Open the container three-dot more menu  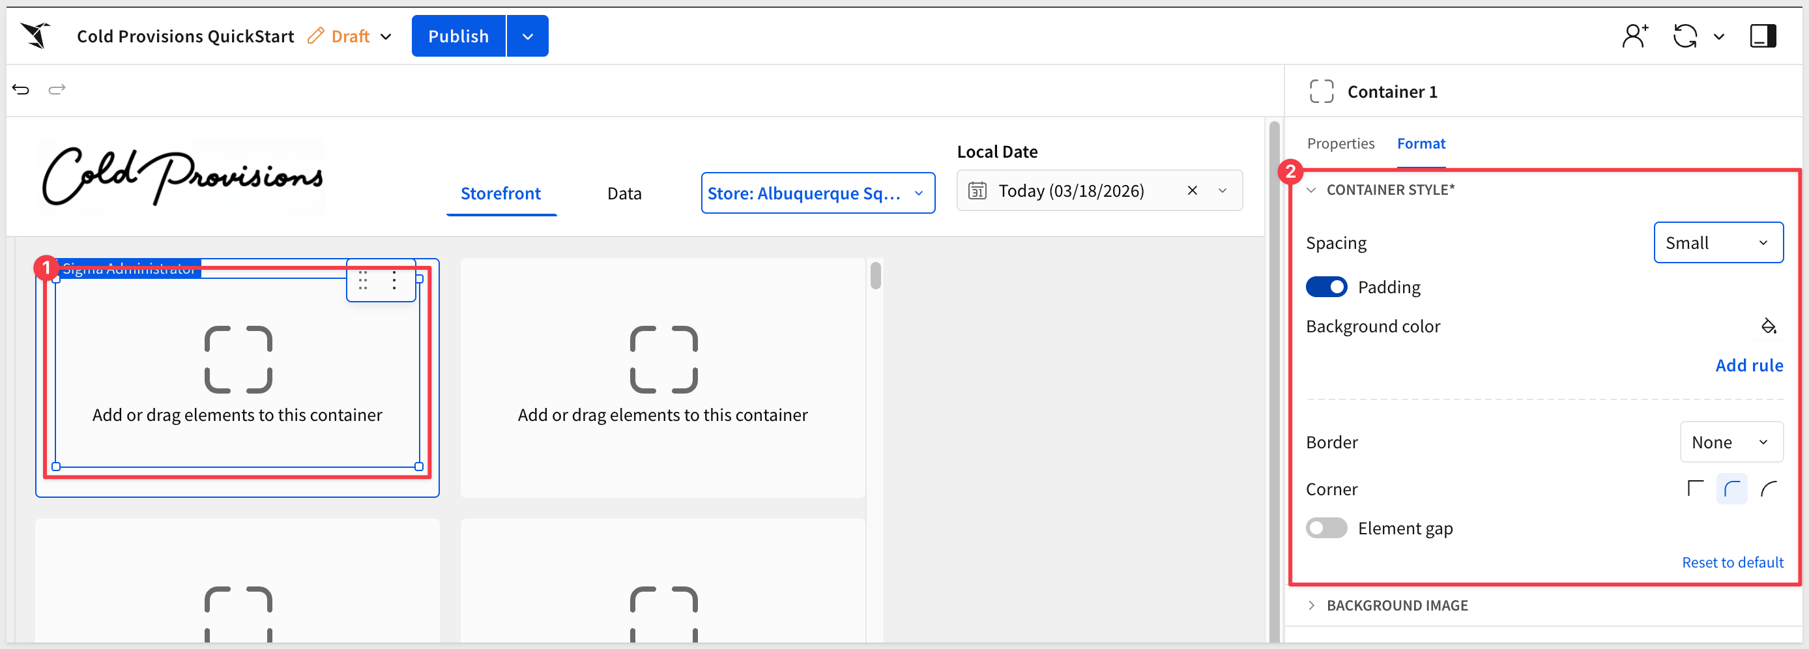(x=394, y=280)
